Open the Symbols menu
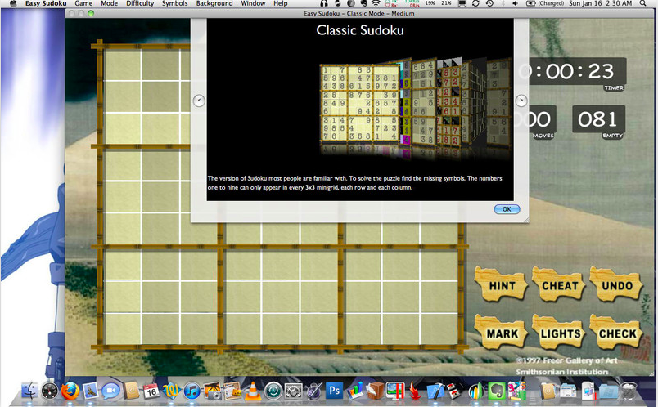The height and width of the screenshot is (407, 658). coord(174,3)
